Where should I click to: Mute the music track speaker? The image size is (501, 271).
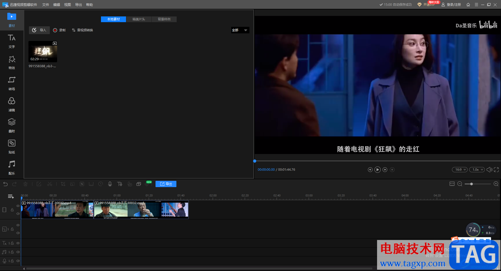(x=18, y=252)
